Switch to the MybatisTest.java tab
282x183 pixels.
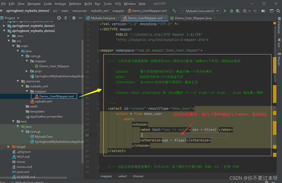103,18
